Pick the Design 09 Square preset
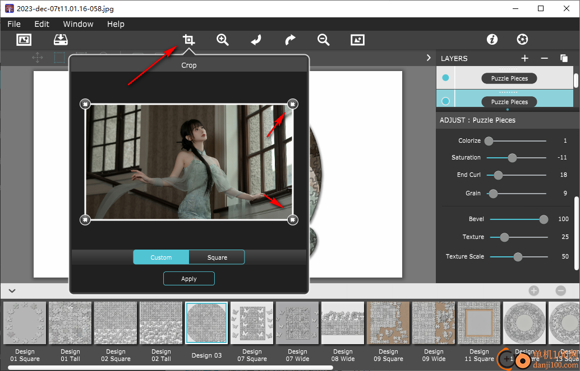The height and width of the screenshot is (371, 580). 388,323
